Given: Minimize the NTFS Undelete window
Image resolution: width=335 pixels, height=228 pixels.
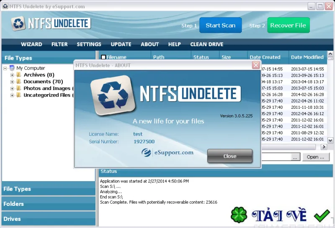Looking at the screenshot, I should coord(311,6).
